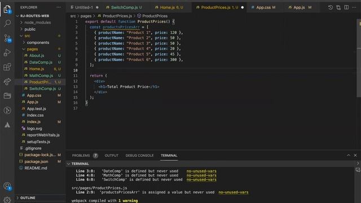Image resolution: width=361 pixels, height=203 pixels.
Task: Open package.json in the explorer
Action: coord(40,162)
